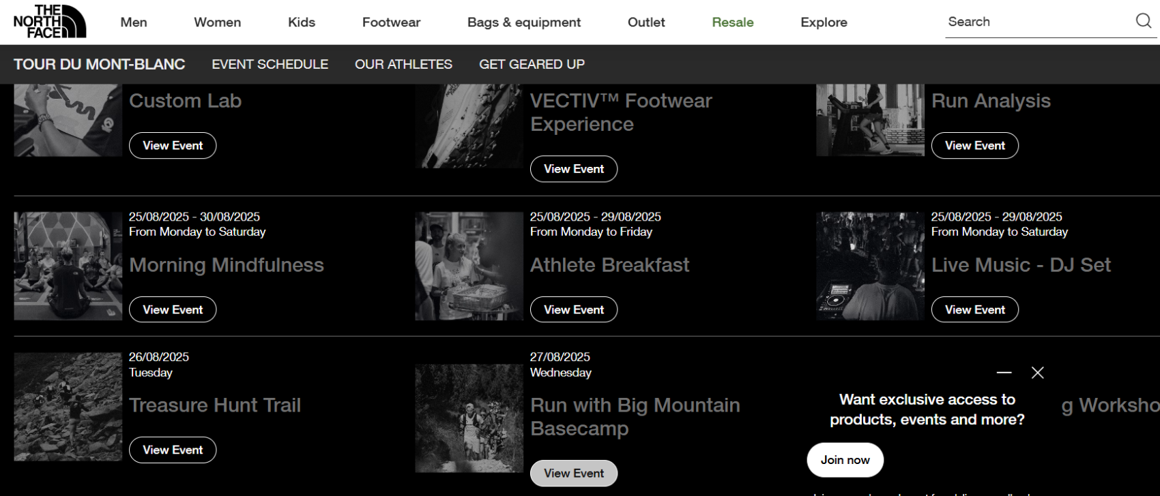The height and width of the screenshot is (496, 1160).
Task: Open the Women menu
Action: click(x=218, y=22)
